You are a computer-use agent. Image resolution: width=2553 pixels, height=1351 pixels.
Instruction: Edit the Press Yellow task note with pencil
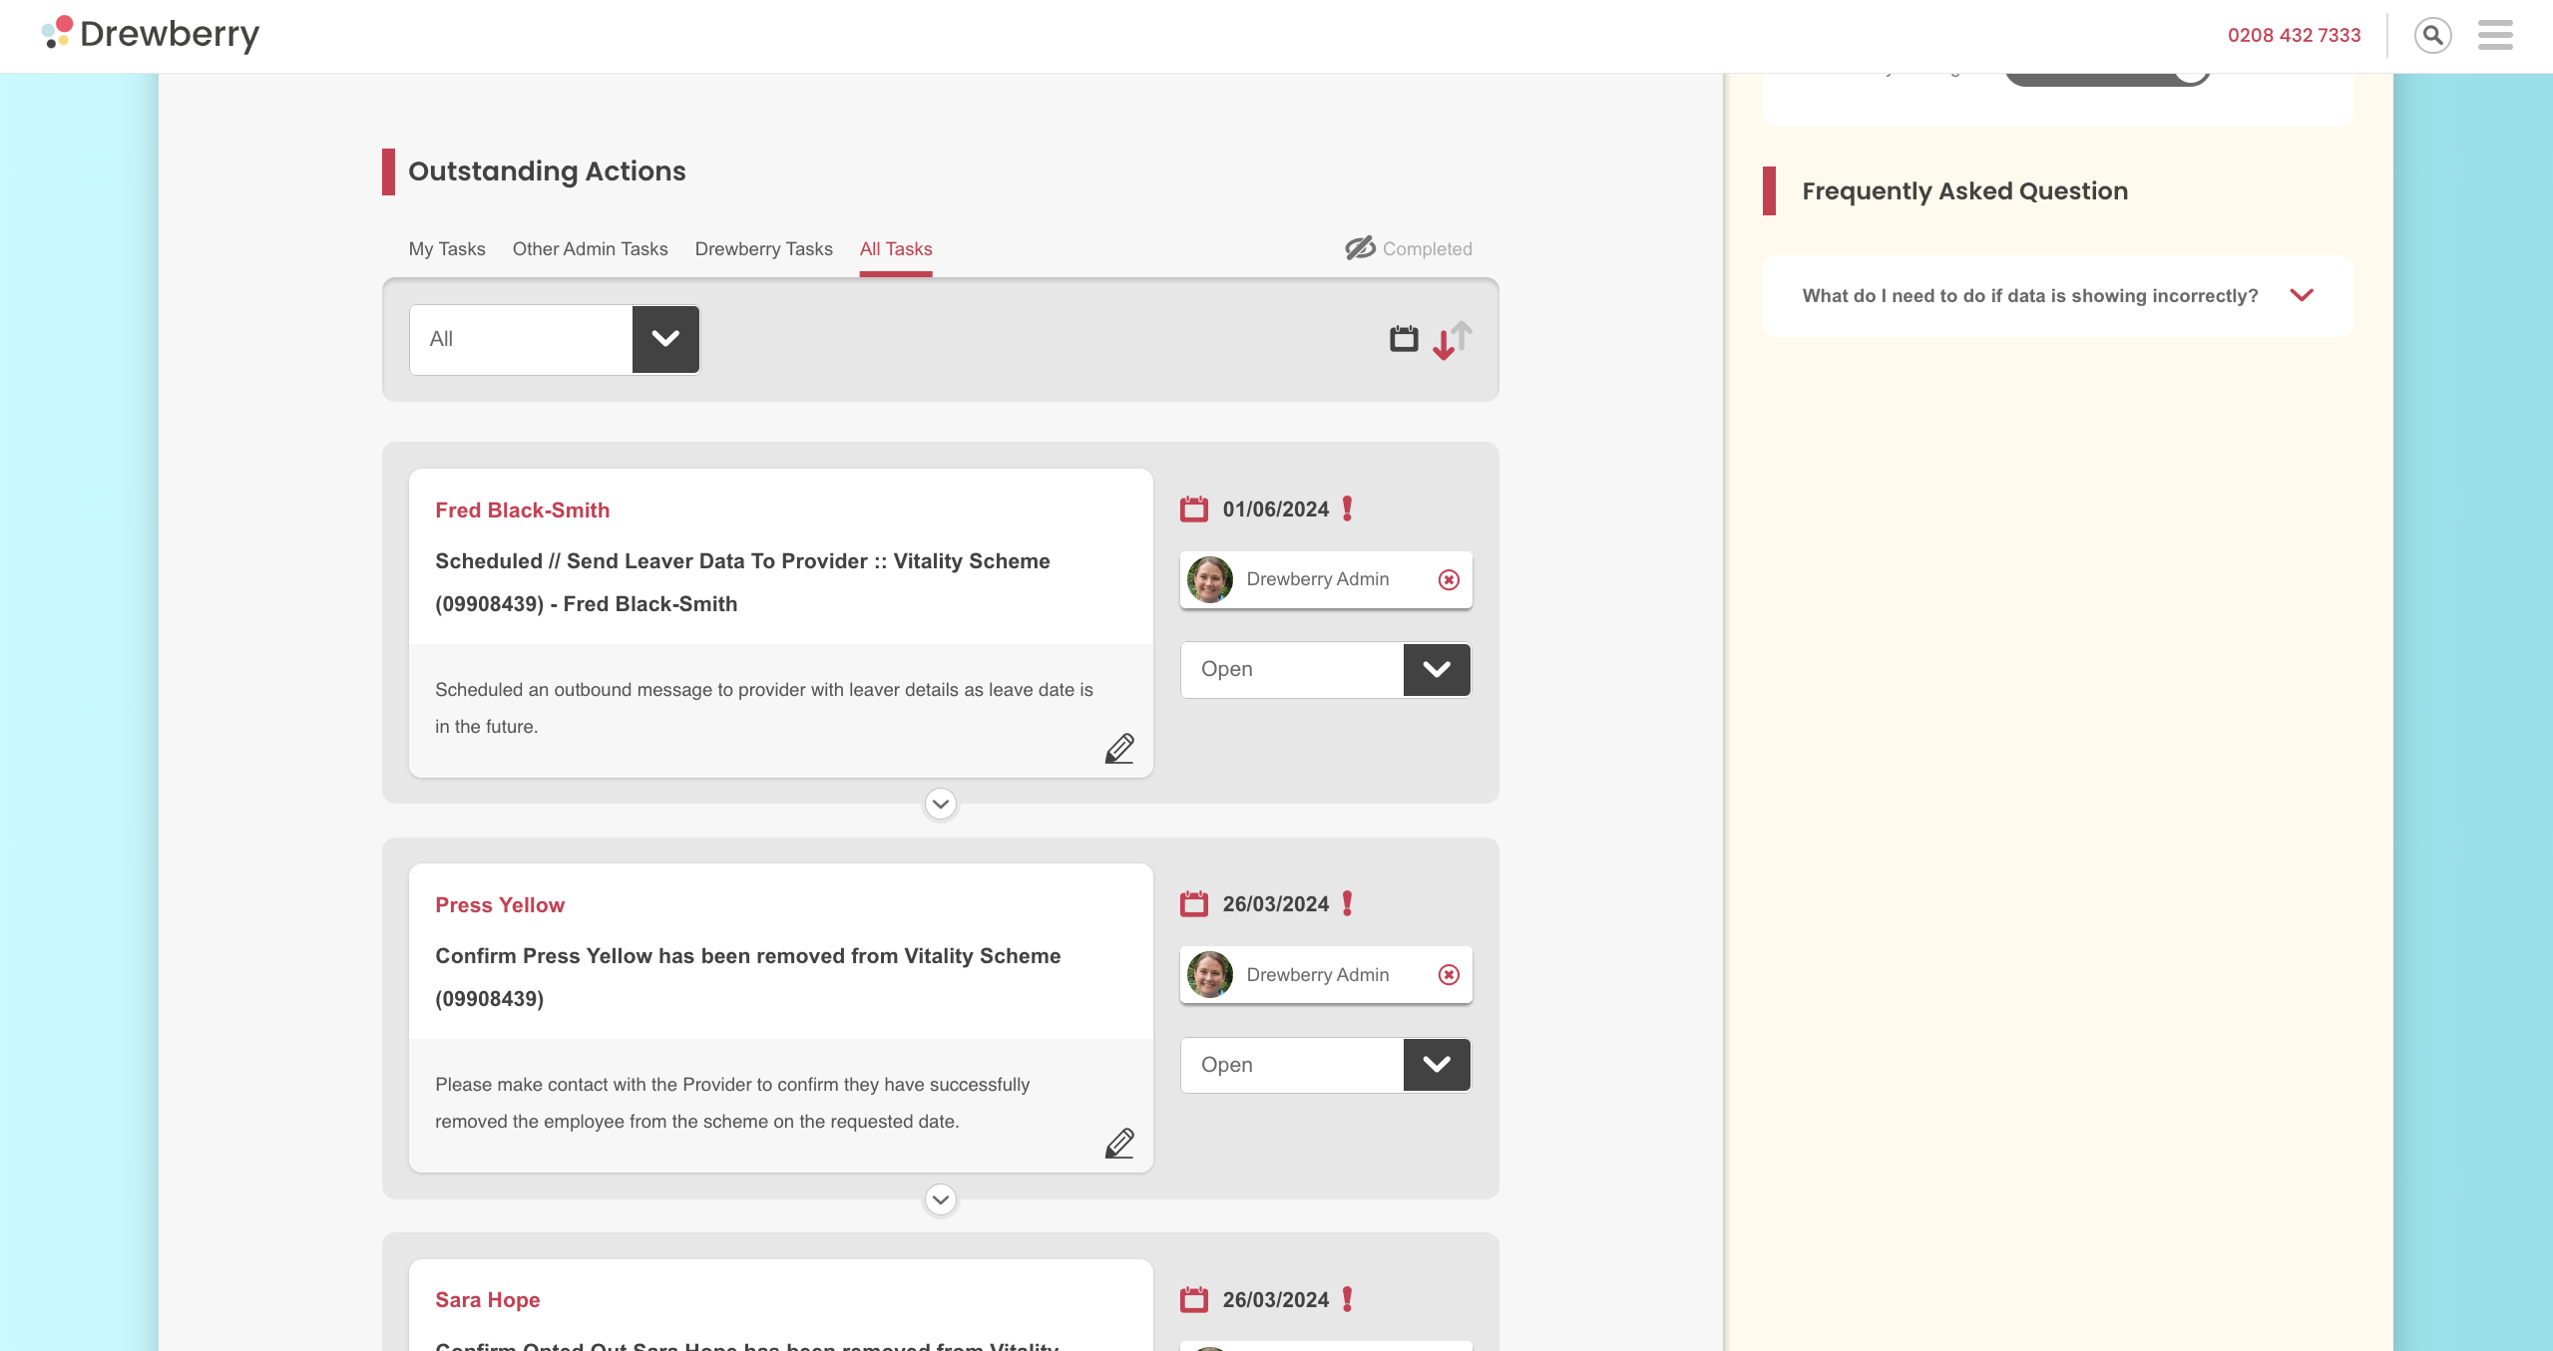click(1119, 1144)
